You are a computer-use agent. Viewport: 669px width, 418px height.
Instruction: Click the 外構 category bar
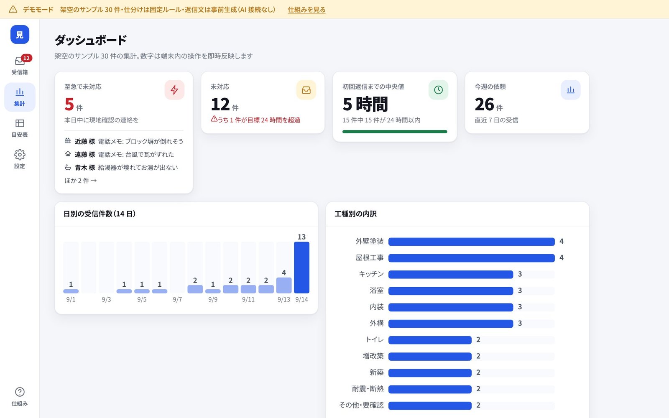tap(451, 324)
